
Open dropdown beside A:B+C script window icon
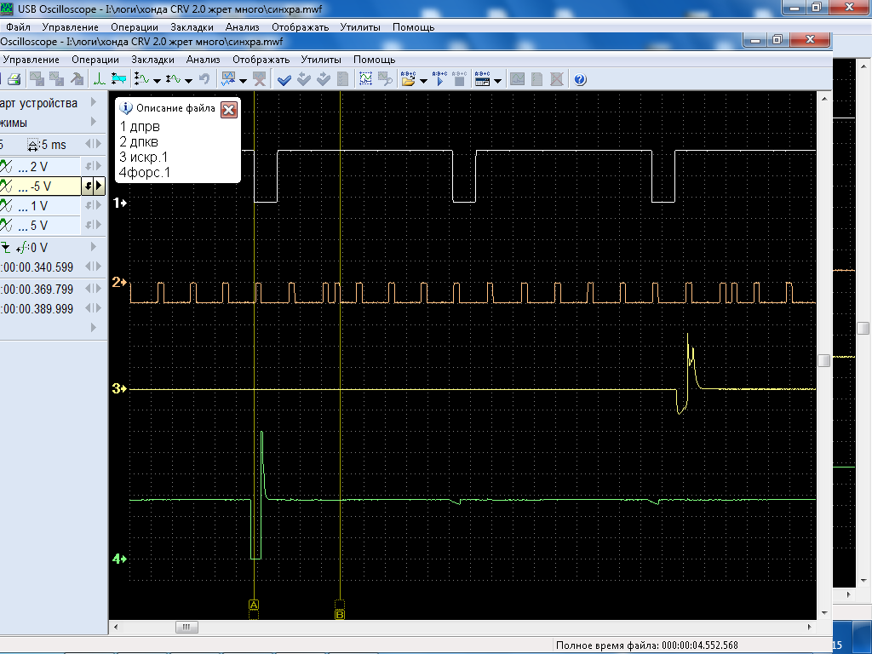point(497,81)
